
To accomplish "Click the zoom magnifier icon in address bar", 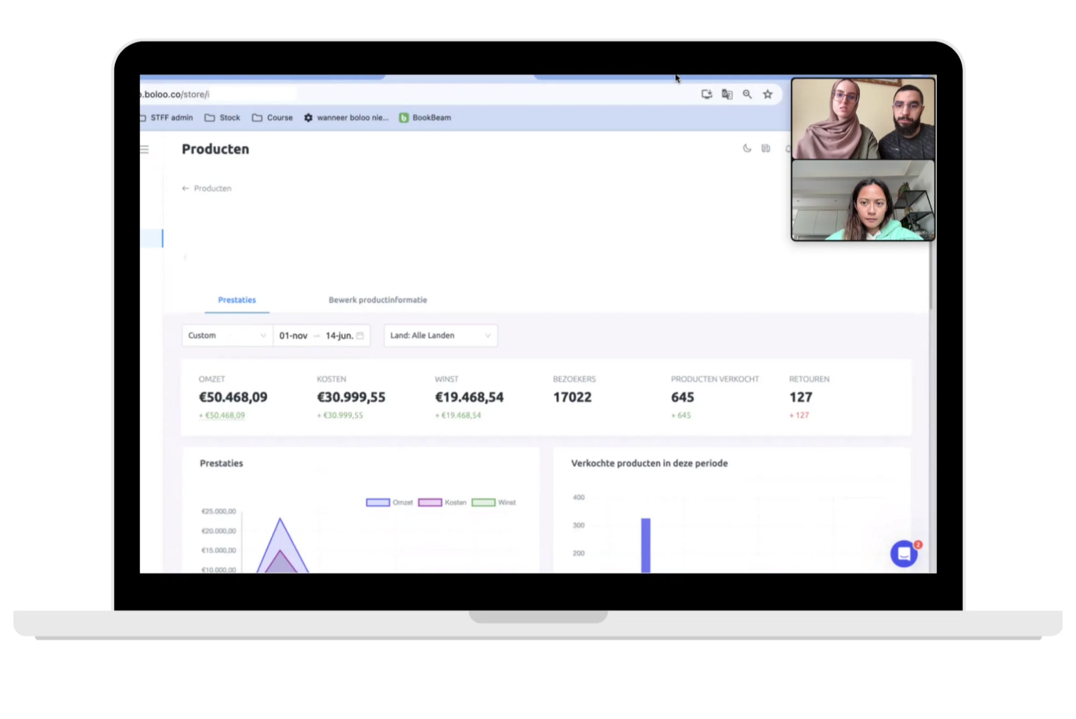I will click(747, 94).
